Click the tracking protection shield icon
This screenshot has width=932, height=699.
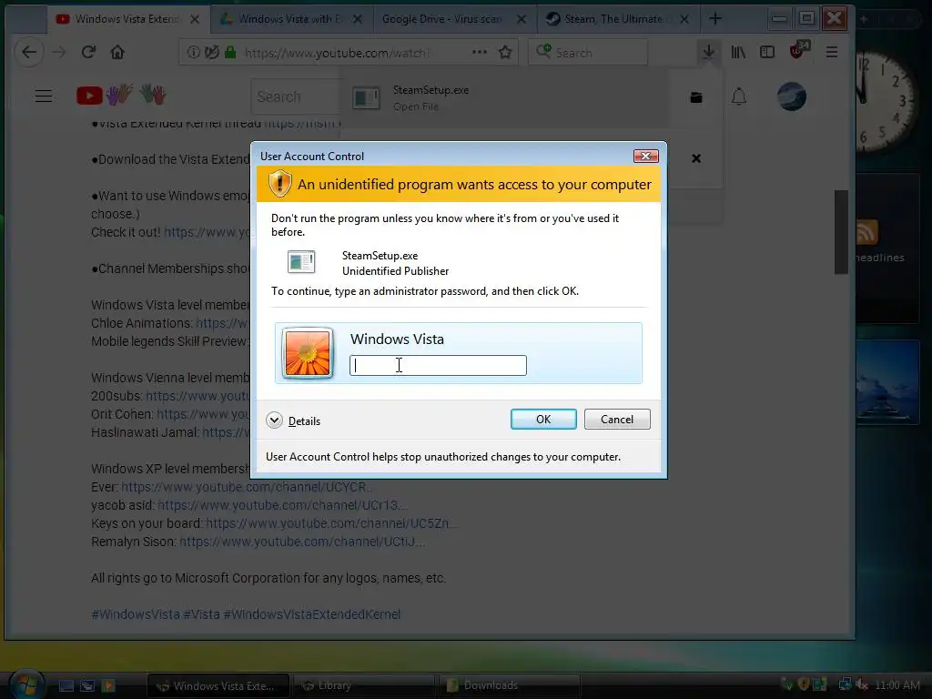point(211,52)
